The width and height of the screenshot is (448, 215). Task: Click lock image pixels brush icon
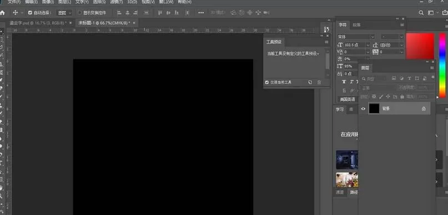pos(381,96)
